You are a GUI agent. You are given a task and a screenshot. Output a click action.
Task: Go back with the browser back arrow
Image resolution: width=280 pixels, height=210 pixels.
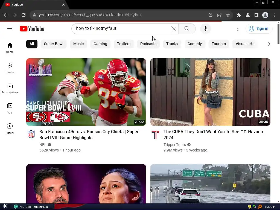click(6, 15)
